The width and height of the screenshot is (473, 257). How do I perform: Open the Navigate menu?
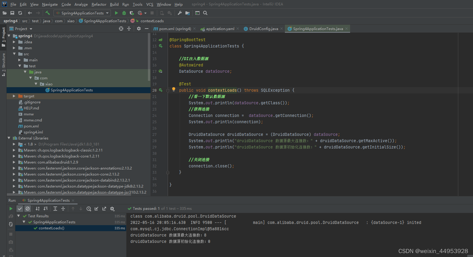click(50, 4)
